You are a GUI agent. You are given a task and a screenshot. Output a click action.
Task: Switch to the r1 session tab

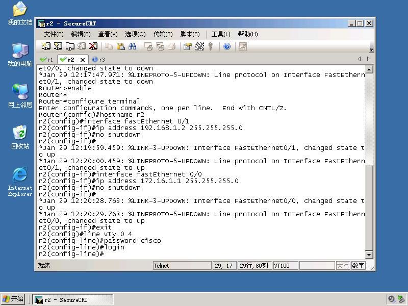(46, 60)
